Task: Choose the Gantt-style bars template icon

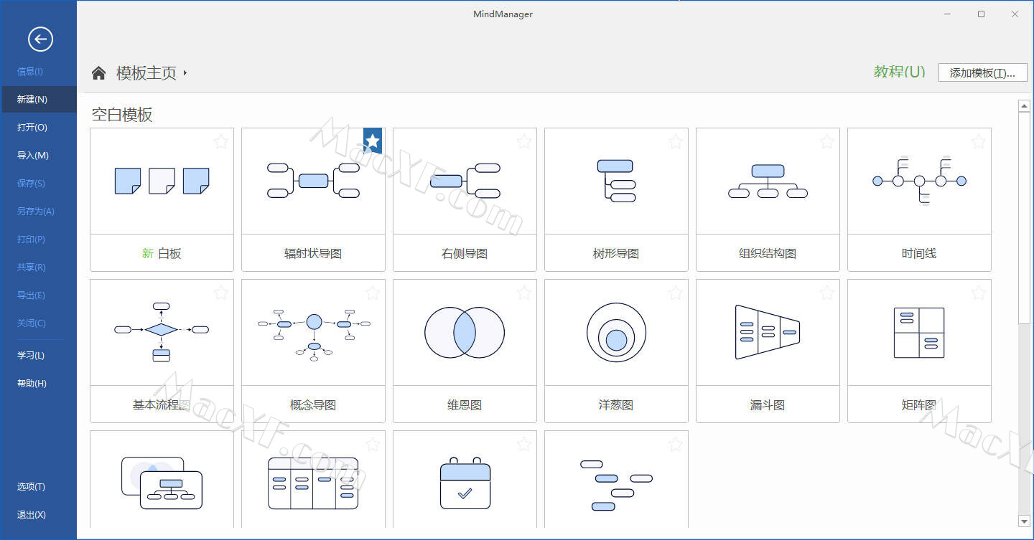Action: 616,485
